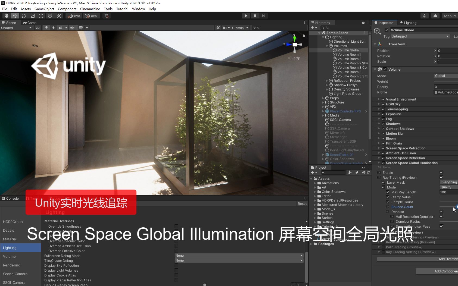Uncheck Ray Tracing (Preview) for SSGI
This screenshot has height=286, width=458.
coord(379,177)
